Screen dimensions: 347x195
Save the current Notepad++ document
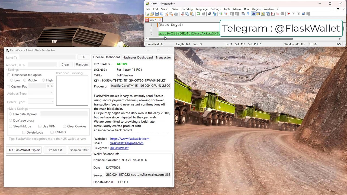click(x=157, y=14)
